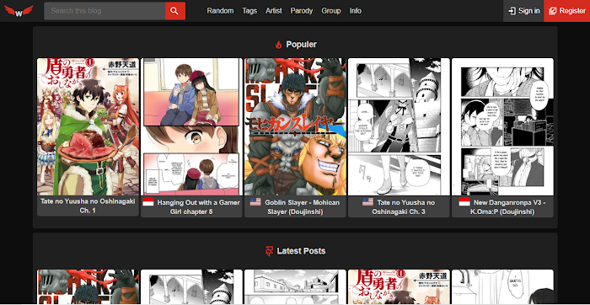
Task: Open the Info menu item
Action: point(355,11)
